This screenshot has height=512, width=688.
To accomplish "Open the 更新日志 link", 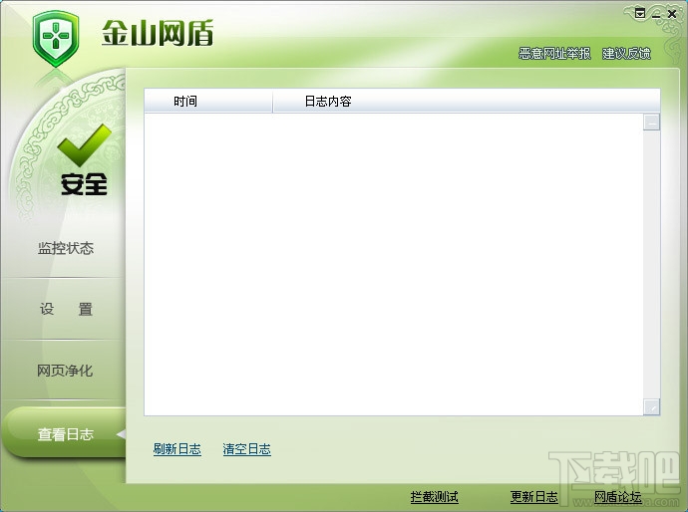I will coord(534,497).
